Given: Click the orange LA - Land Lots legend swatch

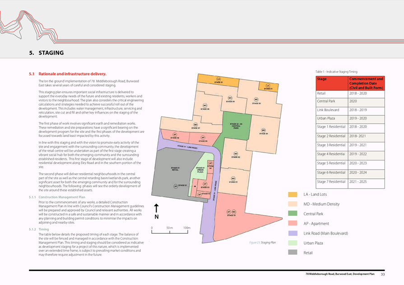Looking at the screenshot, I should pyautogui.click(x=293, y=195).
